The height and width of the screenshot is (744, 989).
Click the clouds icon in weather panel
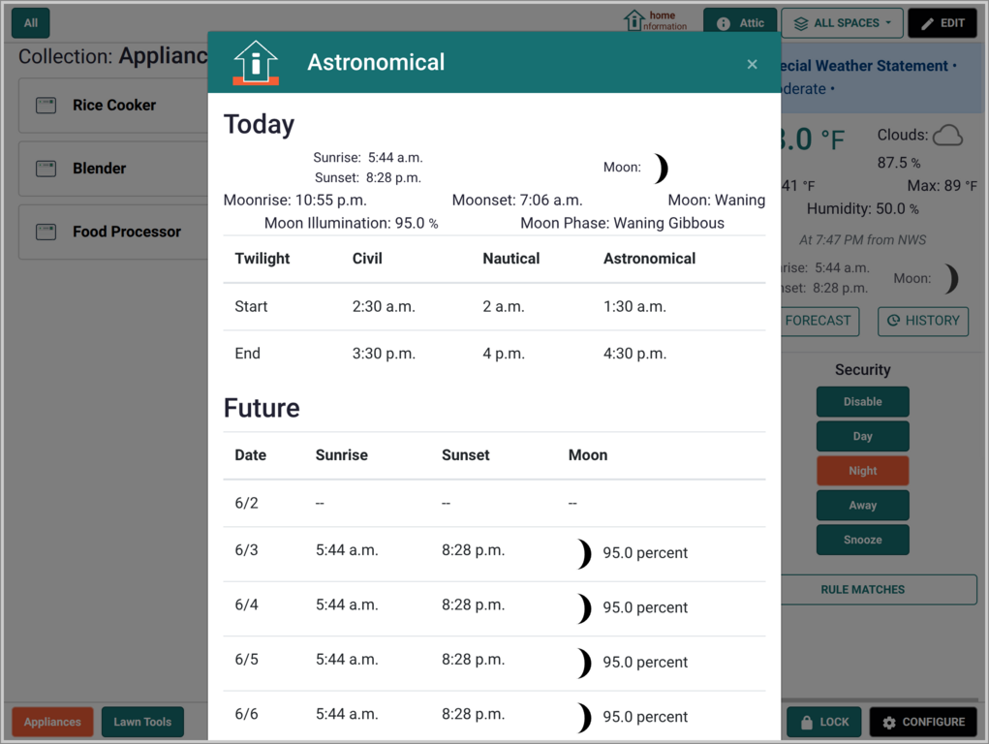pos(947,135)
